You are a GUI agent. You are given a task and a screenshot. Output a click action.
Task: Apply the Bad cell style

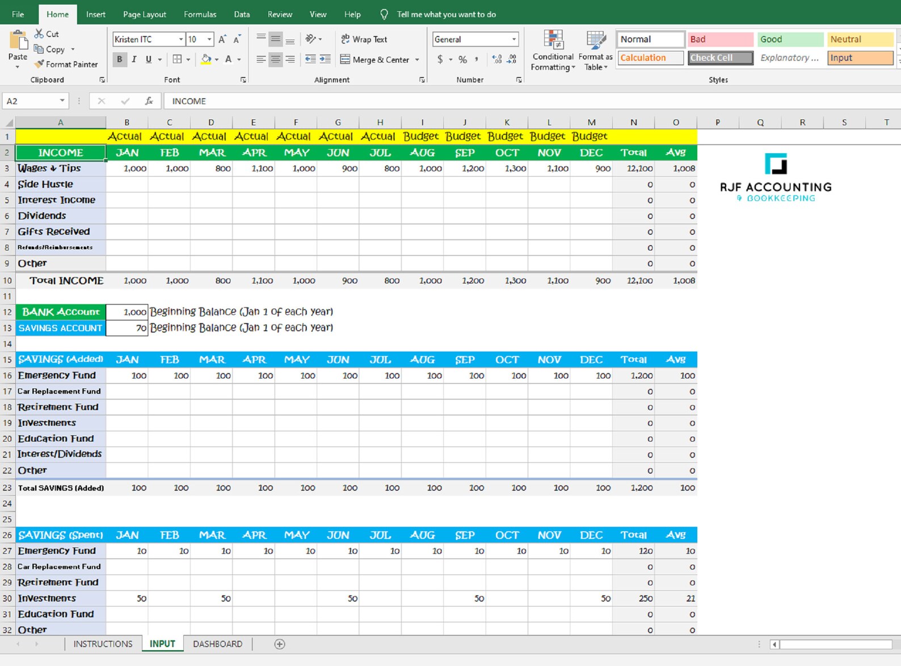(x=721, y=39)
